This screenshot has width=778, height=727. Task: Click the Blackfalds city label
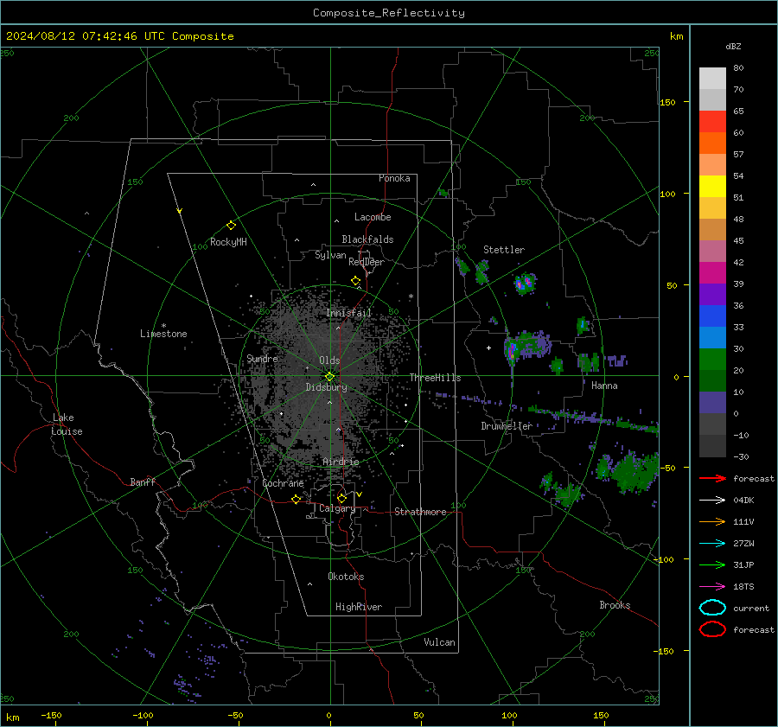click(367, 239)
